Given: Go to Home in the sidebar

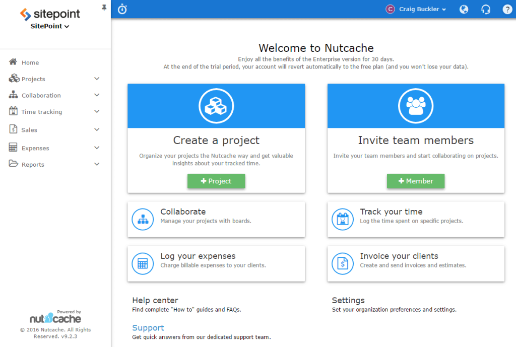Looking at the screenshot, I should point(30,62).
